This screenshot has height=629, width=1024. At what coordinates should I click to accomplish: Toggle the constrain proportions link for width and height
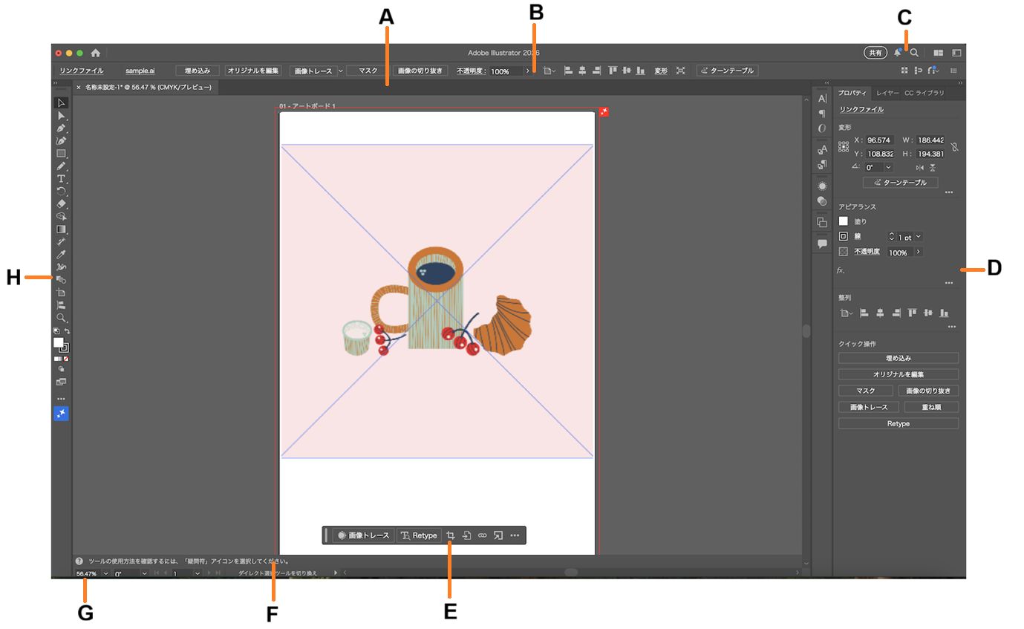(x=955, y=147)
